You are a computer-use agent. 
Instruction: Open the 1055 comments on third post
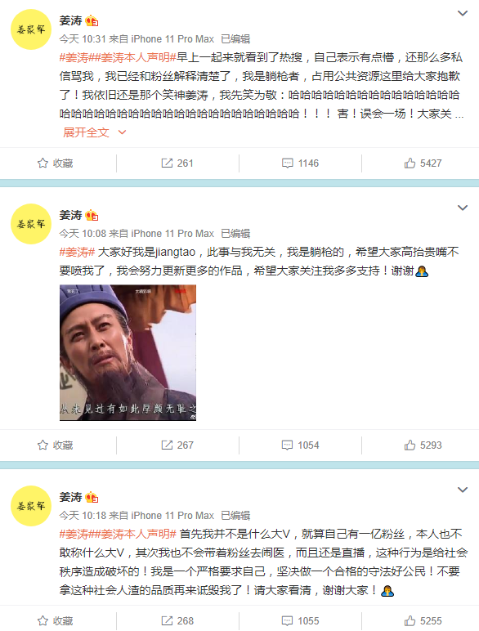(x=300, y=621)
